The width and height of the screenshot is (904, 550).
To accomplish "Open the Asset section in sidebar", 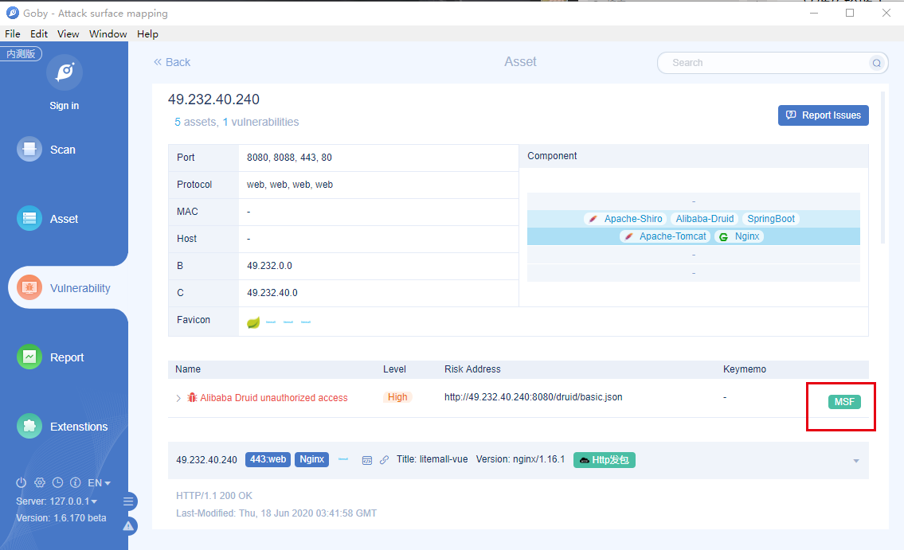I will 47,219.
